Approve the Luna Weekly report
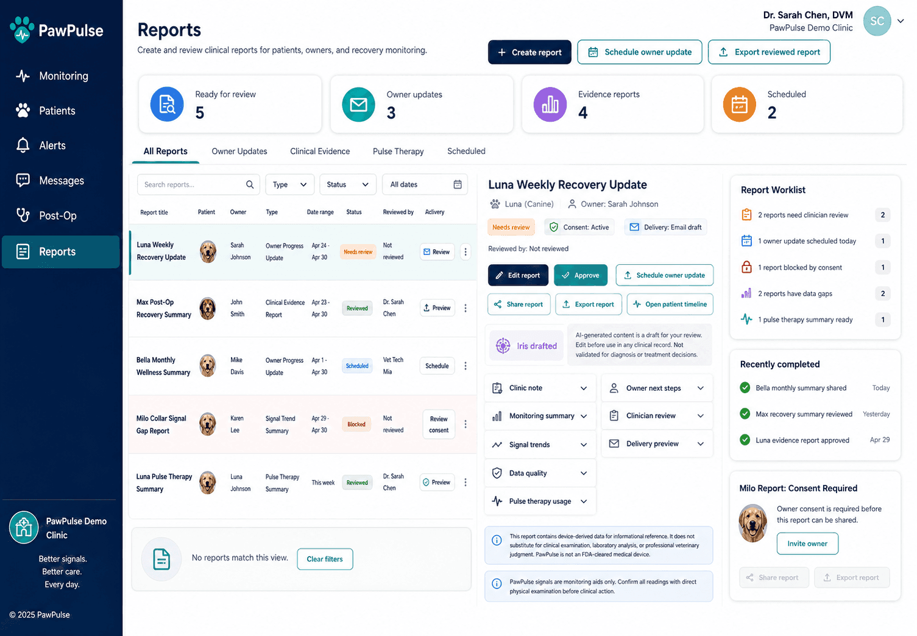The height and width of the screenshot is (636, 917). [x=581, y=275]
